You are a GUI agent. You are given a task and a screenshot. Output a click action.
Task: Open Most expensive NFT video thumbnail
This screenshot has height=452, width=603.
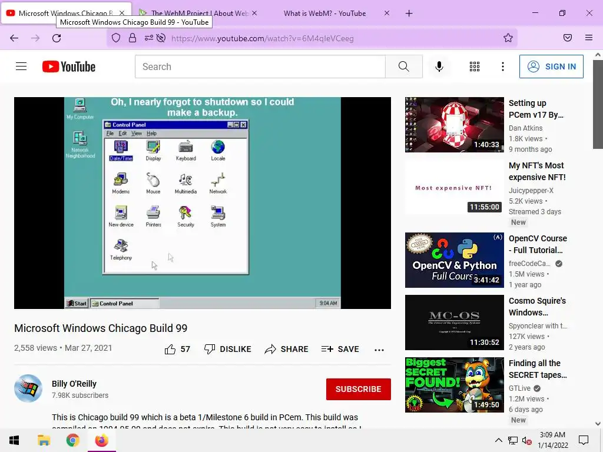click(x=454, y=187)
